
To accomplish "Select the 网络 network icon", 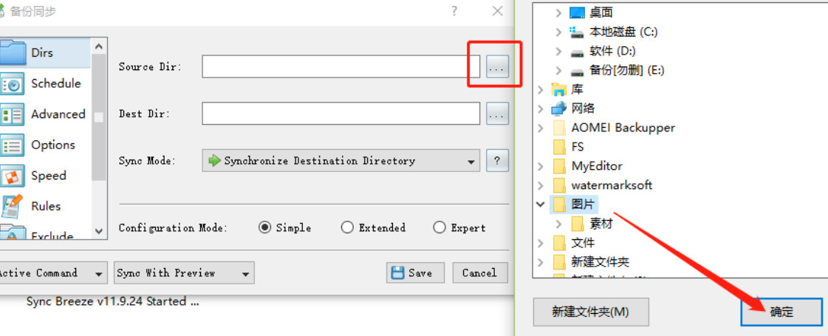I will tap(558, 109).
